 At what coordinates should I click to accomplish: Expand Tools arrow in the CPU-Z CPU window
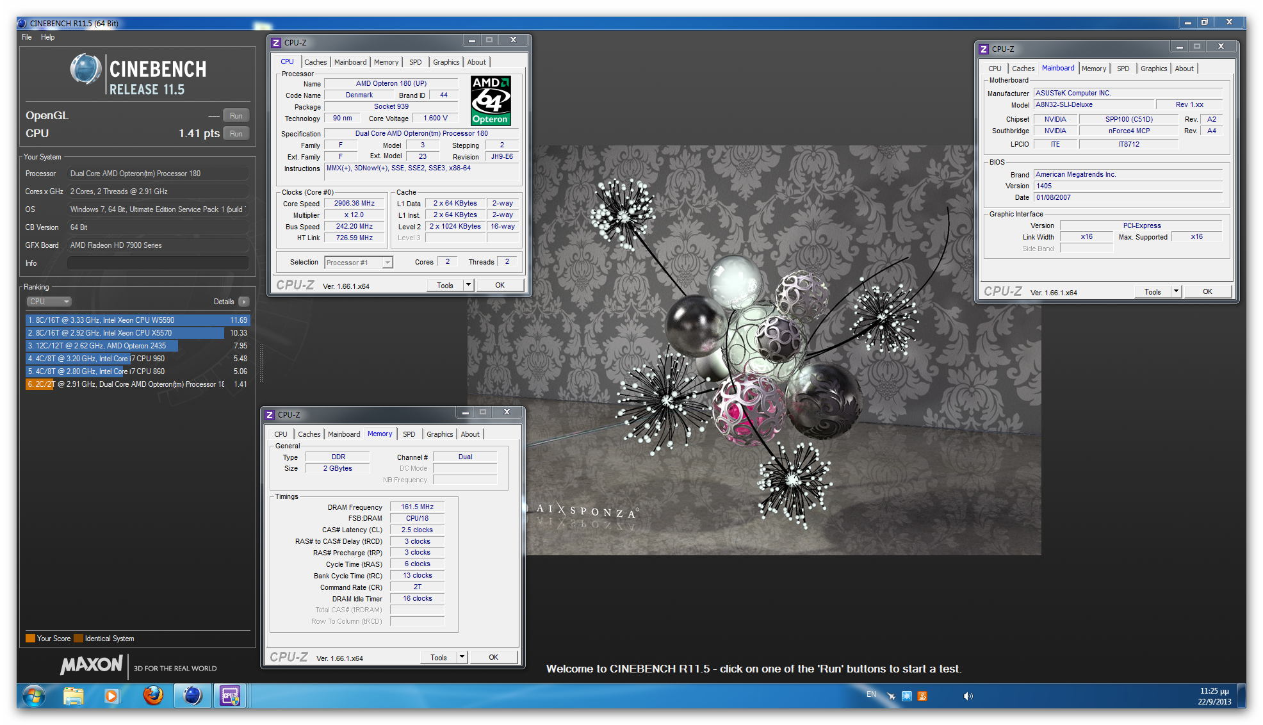469,285
